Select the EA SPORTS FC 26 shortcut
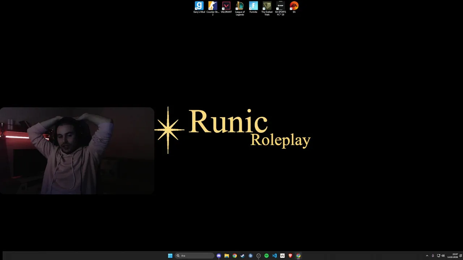This screenshot has height=260, width=463. pyautogui.click(x=280, y=8)
